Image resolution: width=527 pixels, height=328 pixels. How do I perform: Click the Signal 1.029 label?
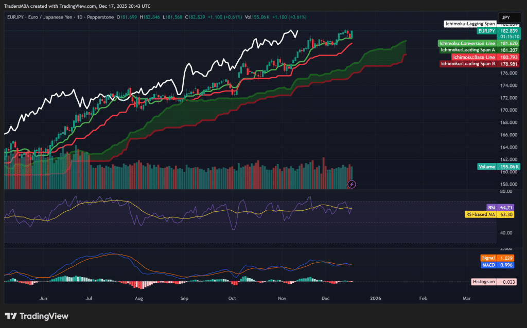pos(497,258)
